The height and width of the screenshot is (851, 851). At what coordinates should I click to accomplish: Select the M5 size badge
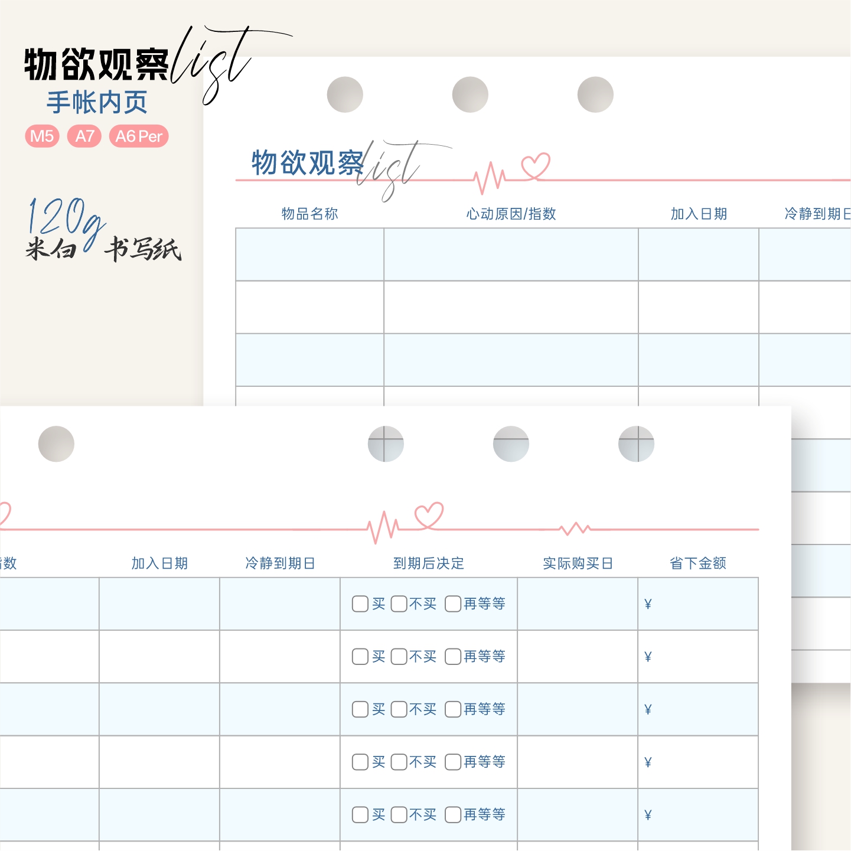point(42,136)
